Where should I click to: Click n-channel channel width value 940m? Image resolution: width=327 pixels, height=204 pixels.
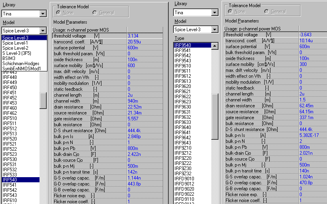133,101
